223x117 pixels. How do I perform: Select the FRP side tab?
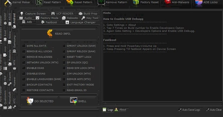click(x=5, y=80)
